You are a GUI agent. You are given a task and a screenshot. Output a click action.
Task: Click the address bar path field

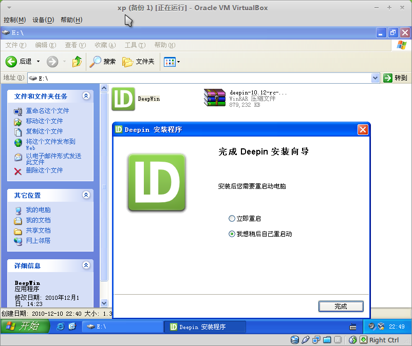[200, 78]
